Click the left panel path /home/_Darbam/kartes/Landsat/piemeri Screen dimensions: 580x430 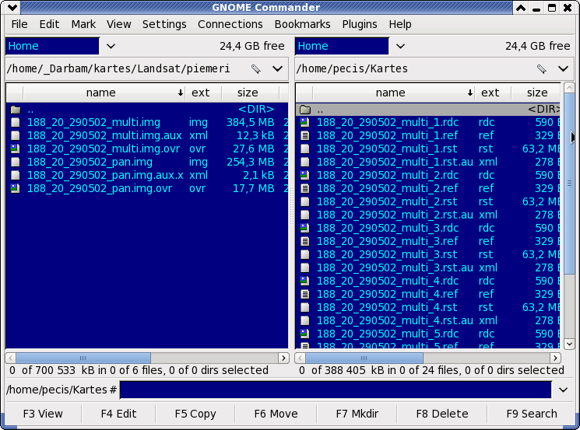(x=118, y=68)
